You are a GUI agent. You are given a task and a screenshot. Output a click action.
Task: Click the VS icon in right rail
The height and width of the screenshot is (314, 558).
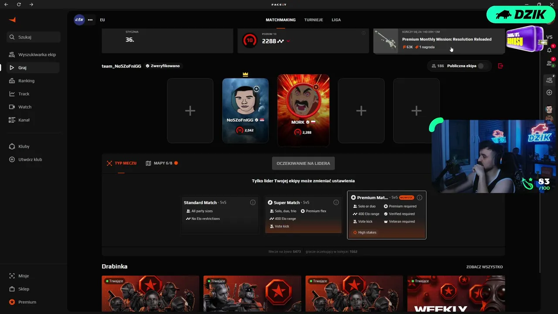(x=549, y=37)
